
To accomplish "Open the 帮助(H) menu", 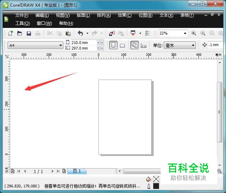I will click(66, 23).
